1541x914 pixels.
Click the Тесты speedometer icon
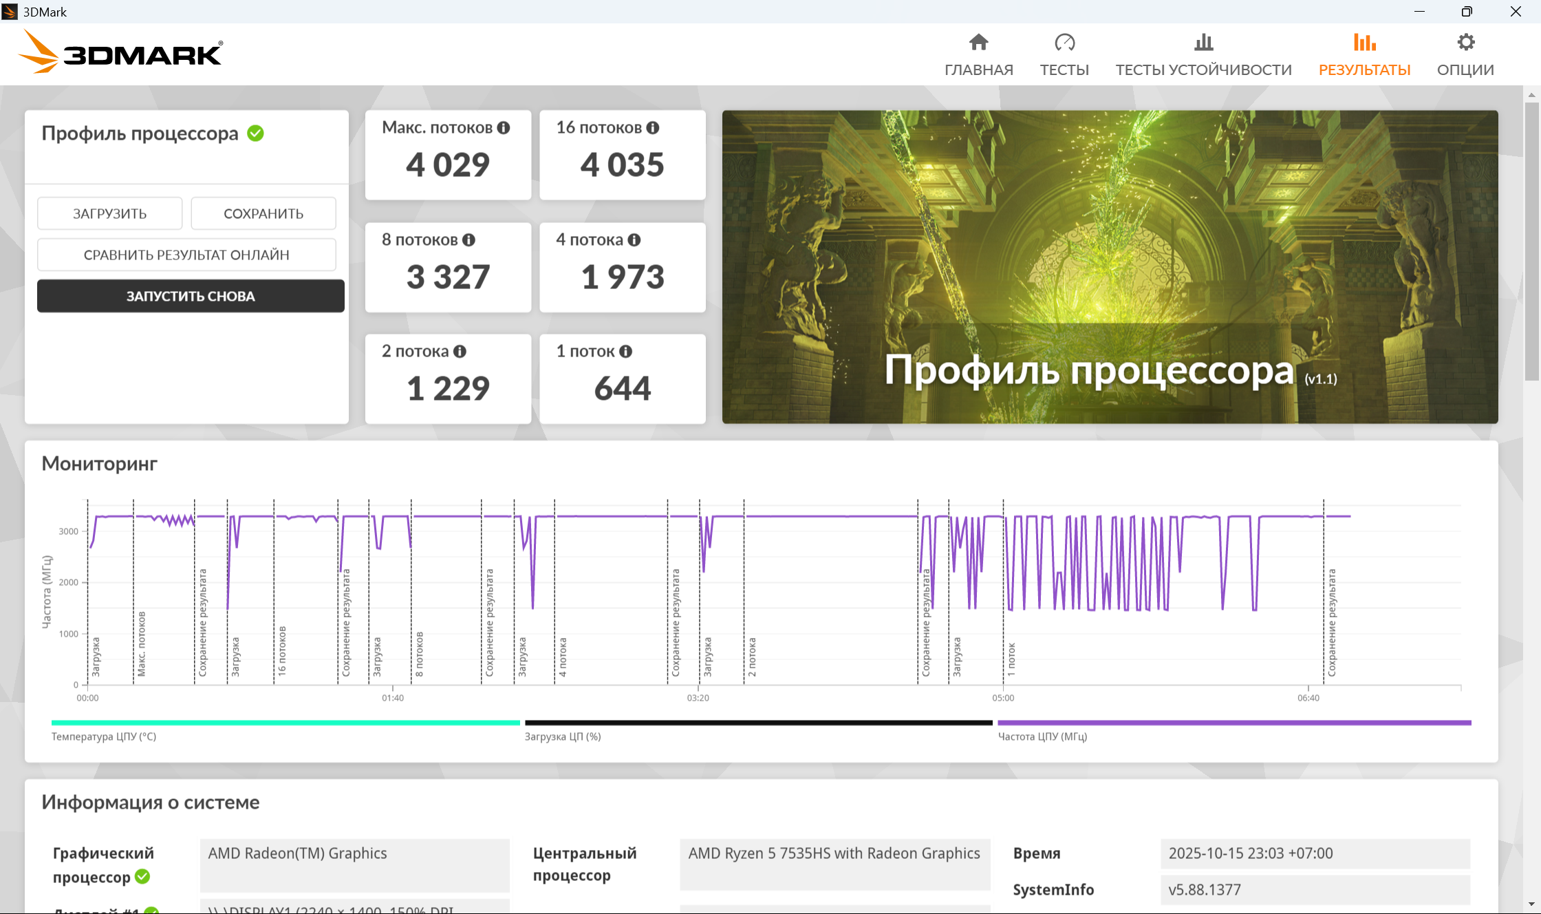click(x=1064, y=43)
